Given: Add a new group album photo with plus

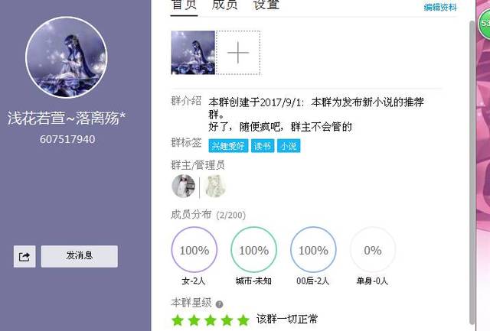Looking at the screenshot, I should pyautogui.click(x=238, y=53).
